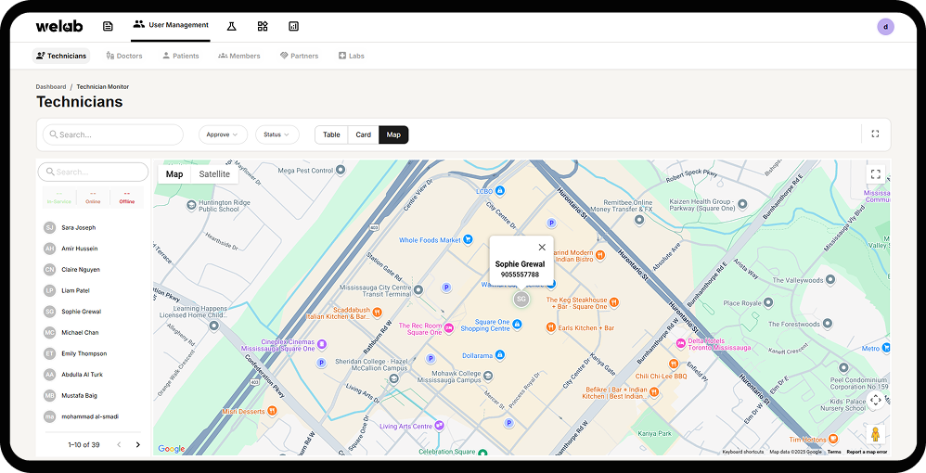The height and width of the screenshot is (473, 926).
Task: Switch map to Satellite view
Action: pos(214,174)
